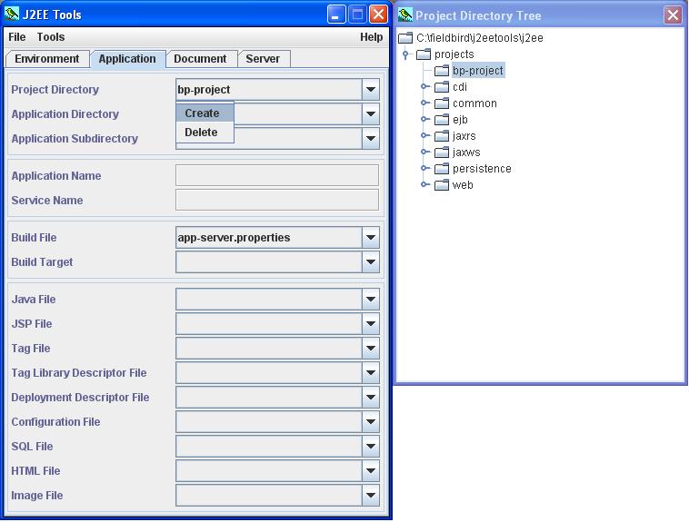The image size is (689, 522).
Task: Open the Java File dropdown arrow
Action: pos(370,300)
